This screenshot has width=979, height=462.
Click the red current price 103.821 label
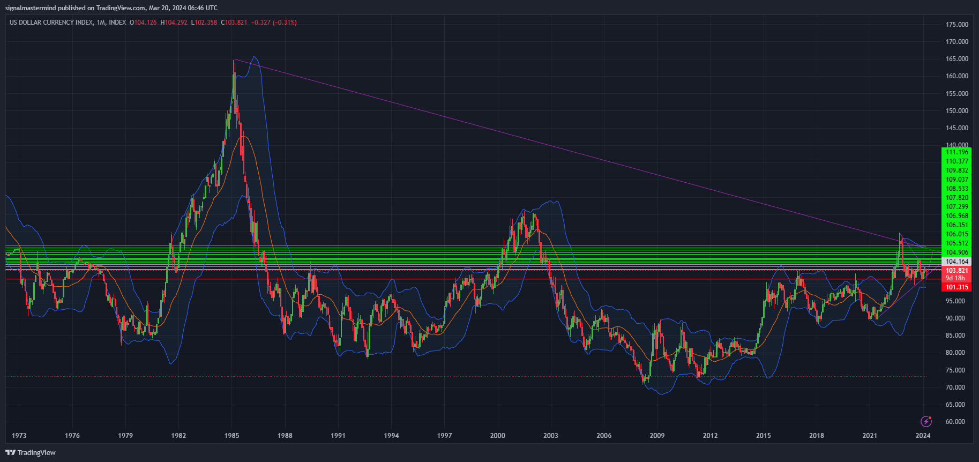click(956, 271)
